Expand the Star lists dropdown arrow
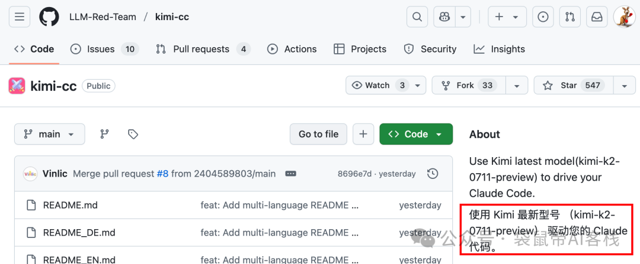Image resolution: width=640 pixels, height=264 pixels. click(625, 86)
